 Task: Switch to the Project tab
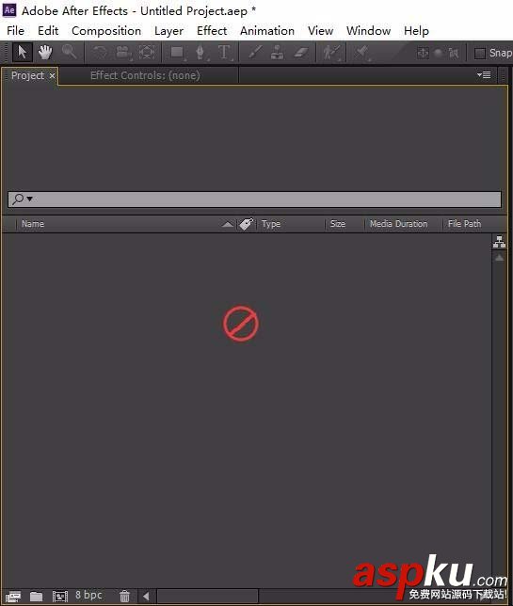tap(27, 75)
